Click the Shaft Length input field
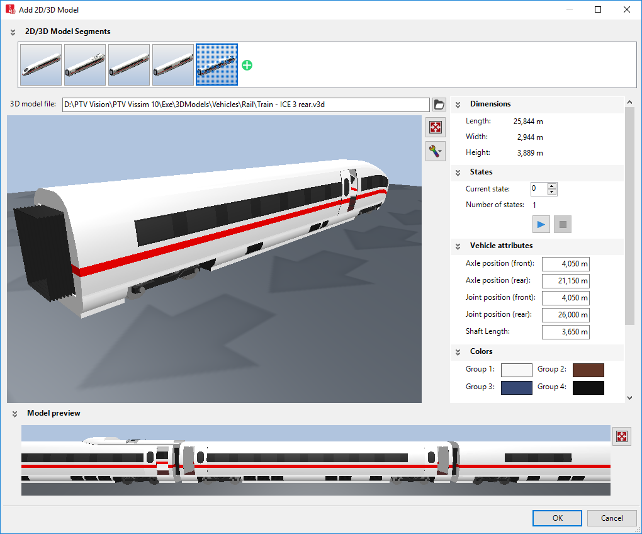Viewport: 642px width, 534px height. tap(565, 332)
